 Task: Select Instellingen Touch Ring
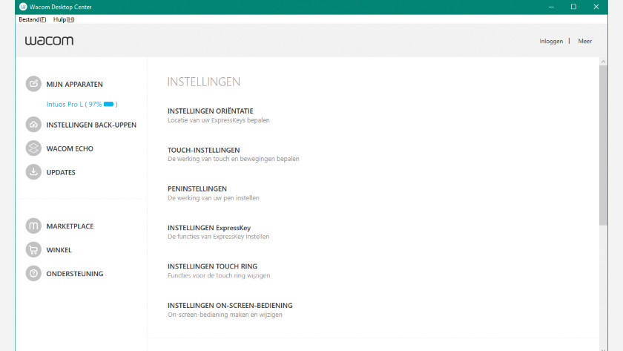coord(212,266)
